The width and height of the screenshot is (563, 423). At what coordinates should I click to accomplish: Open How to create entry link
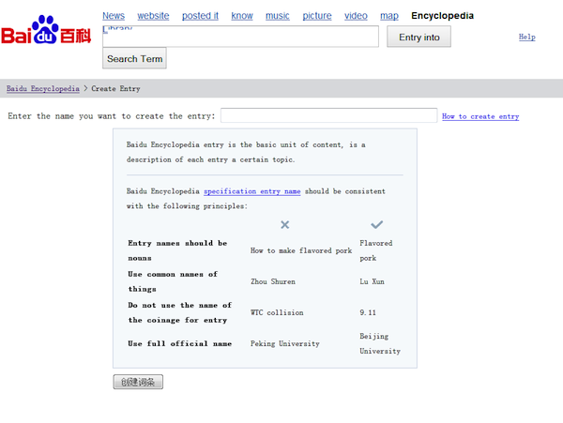point(480,116)
